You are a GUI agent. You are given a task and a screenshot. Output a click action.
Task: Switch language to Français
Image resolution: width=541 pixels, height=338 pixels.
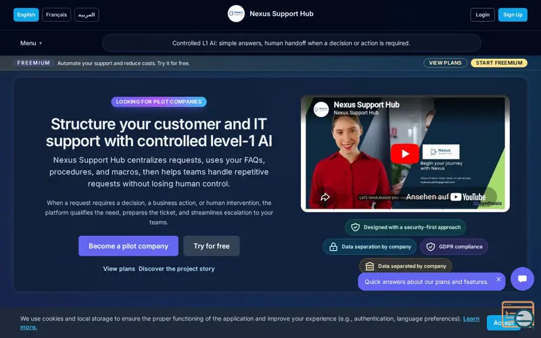[x=57, y=15]
